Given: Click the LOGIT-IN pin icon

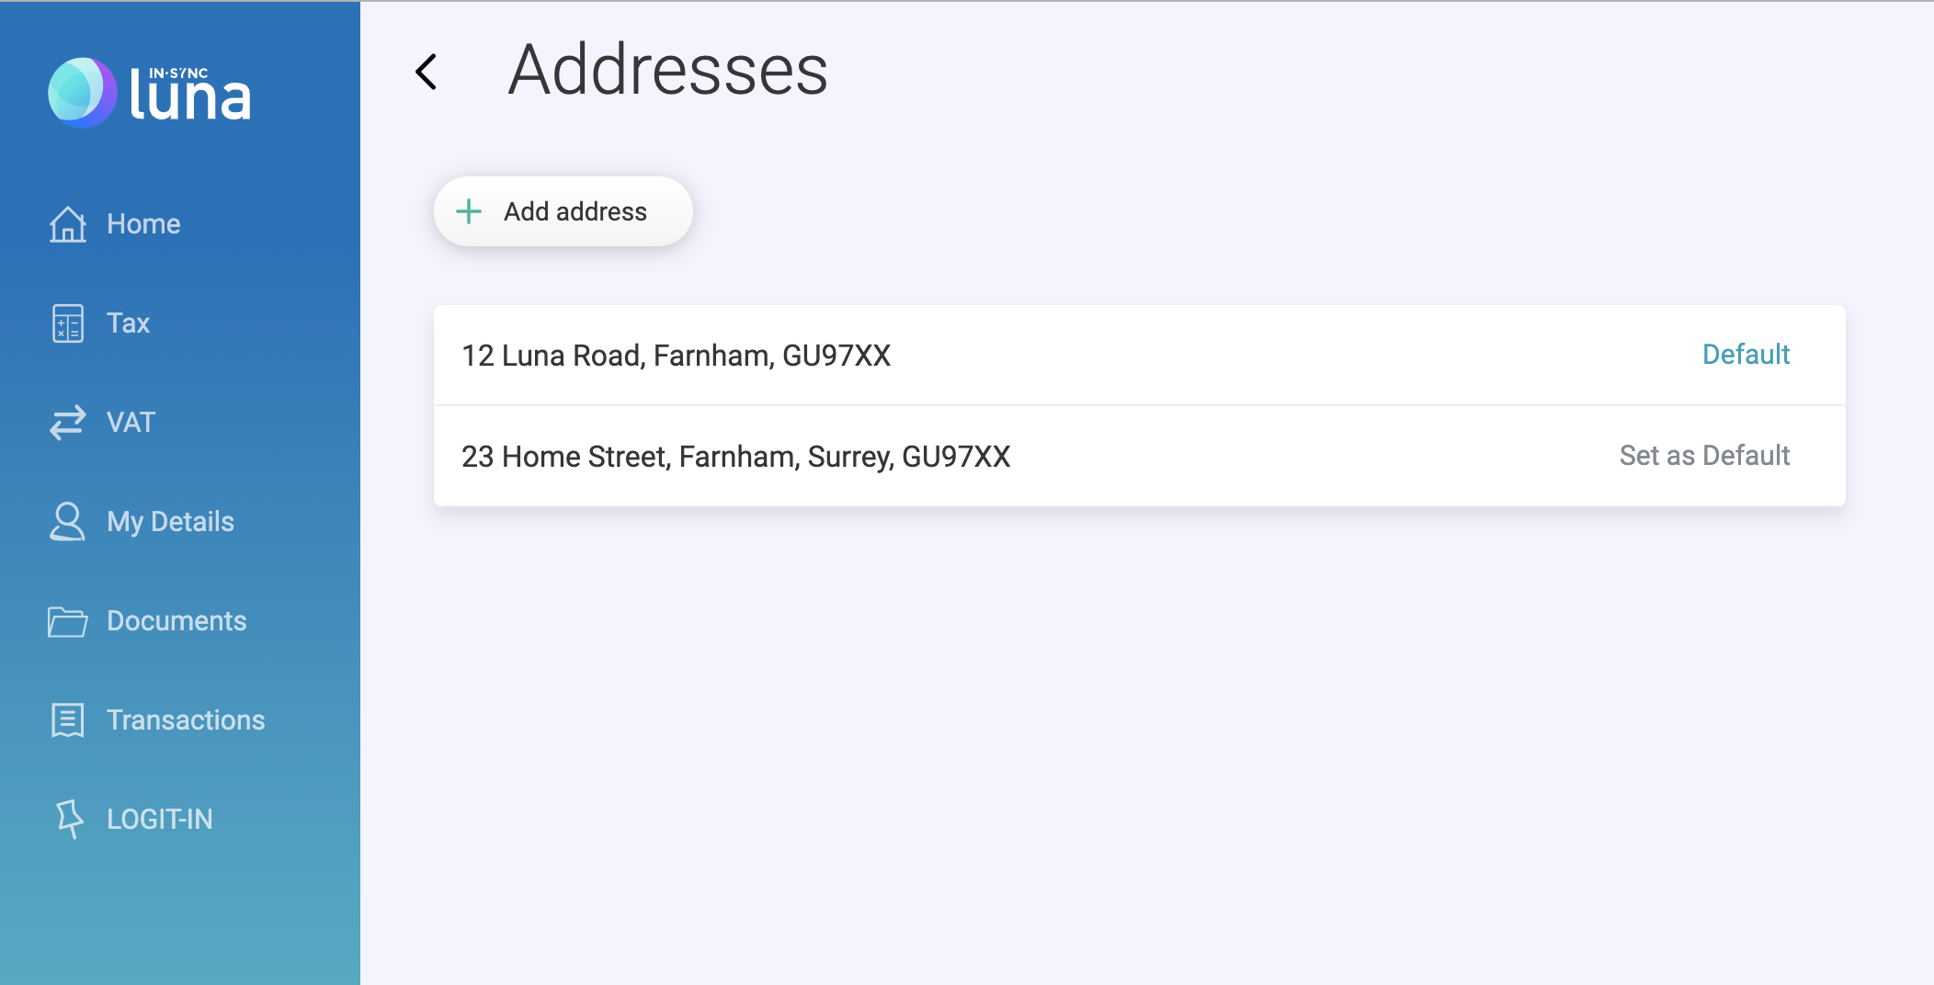Looking at the screenshot, I should [69, 819].
